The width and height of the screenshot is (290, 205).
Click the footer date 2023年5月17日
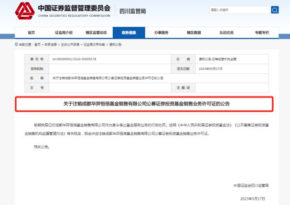[253, 199]
